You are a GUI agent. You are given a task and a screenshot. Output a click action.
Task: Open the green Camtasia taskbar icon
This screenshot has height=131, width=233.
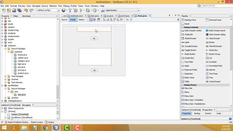(67, 128)
